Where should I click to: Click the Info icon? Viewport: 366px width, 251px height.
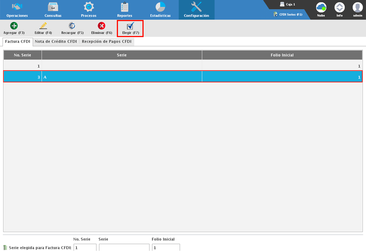click(x=340, y=7)
